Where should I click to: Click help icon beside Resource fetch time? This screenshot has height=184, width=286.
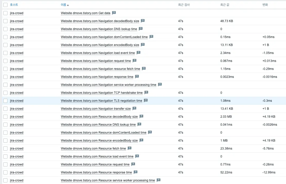coord(129,148)
